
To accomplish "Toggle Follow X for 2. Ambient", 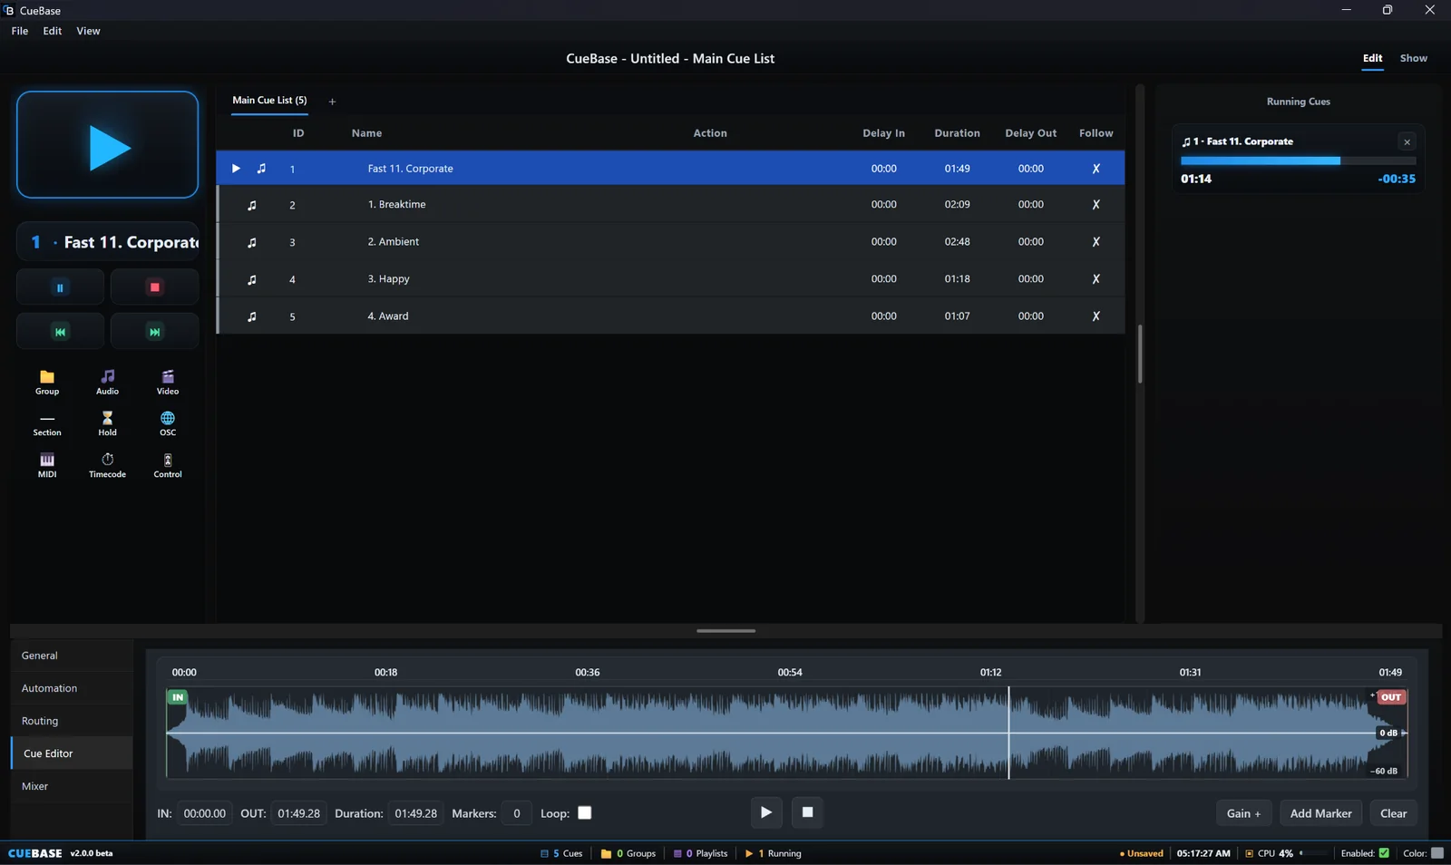I will pyautogui.click(x=1096, y=242).
